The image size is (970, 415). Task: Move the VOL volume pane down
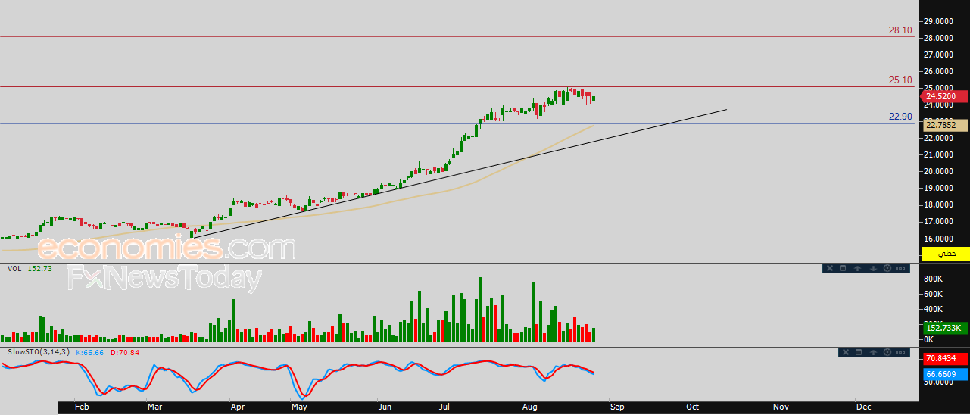pyautogui.click(x=873, y=268)
